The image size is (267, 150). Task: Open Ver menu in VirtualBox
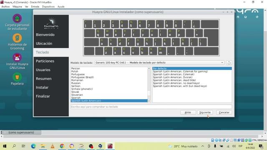(x=27, y=7)
